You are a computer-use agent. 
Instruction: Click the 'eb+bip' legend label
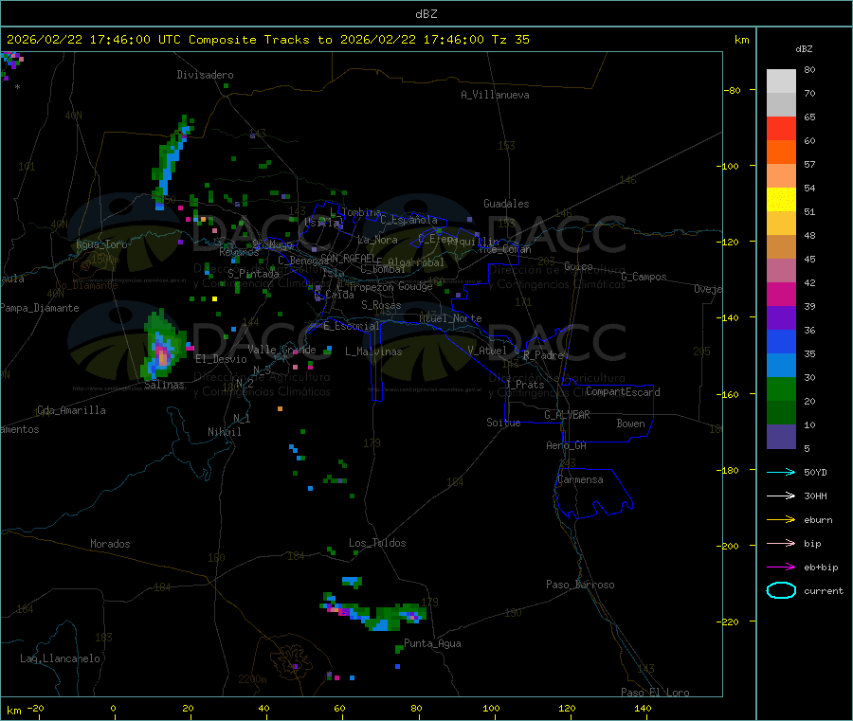click(x=821, y=568)
